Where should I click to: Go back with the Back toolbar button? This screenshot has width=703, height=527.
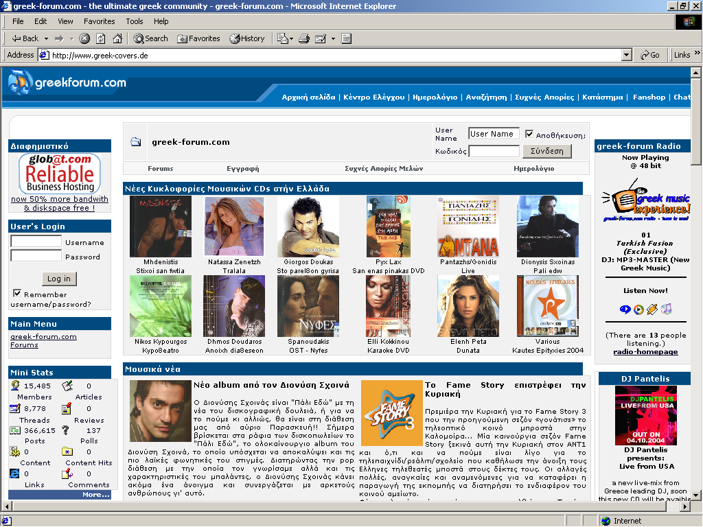[25, 38]
